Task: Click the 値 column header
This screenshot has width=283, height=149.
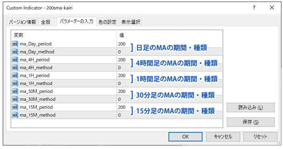Action: point(170,35)
